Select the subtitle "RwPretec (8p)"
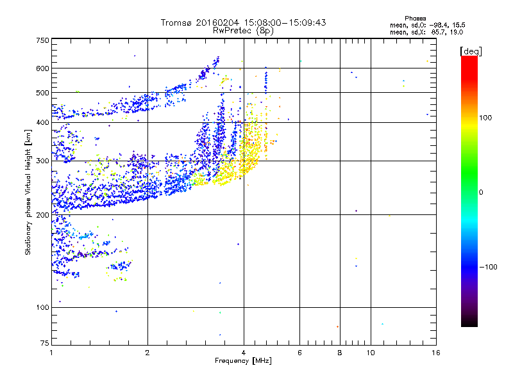 244,31
